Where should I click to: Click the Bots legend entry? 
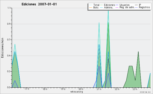94,7
